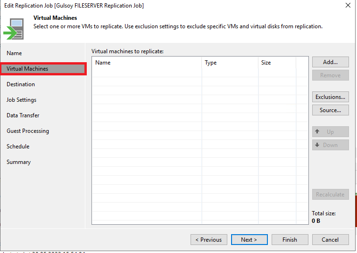Screen dimensions: 357x253
Task: Open the Exclusions... settings
Action: tap(330, 97)
